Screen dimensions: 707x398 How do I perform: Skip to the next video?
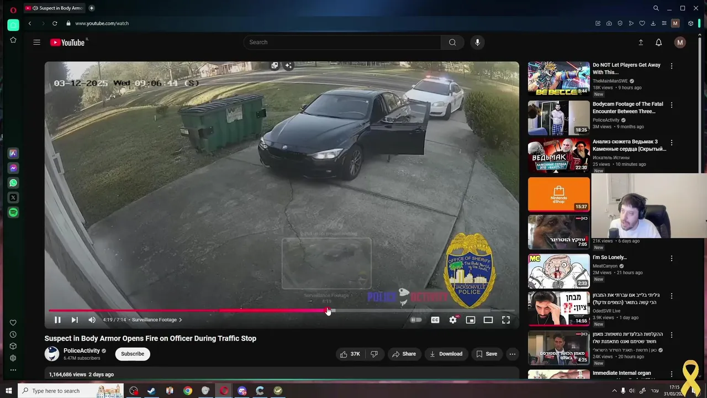pos(75,320)
